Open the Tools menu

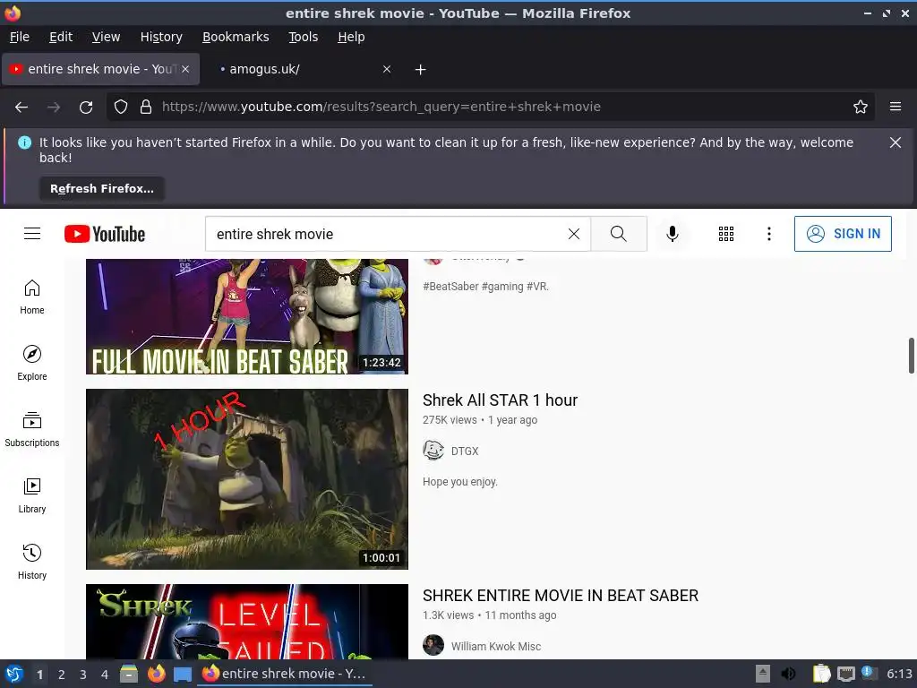click(x=303, y=37)
